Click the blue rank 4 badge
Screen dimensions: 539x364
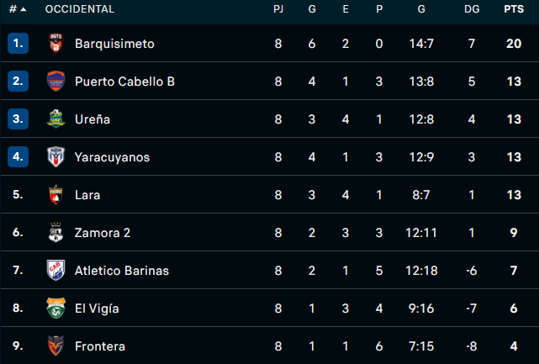click(18, 156)
